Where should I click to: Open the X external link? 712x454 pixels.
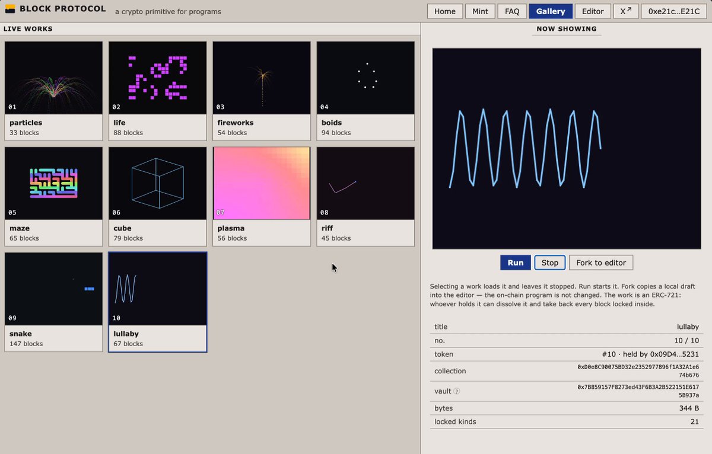[625, 11]
